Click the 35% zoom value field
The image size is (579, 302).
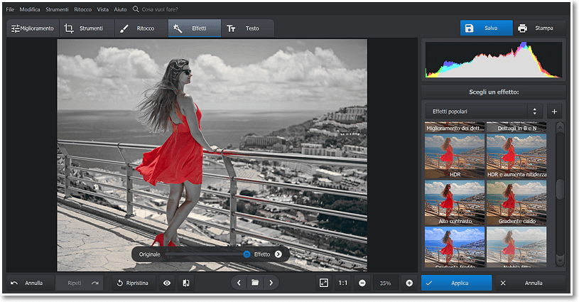click(x=386, y=284)
